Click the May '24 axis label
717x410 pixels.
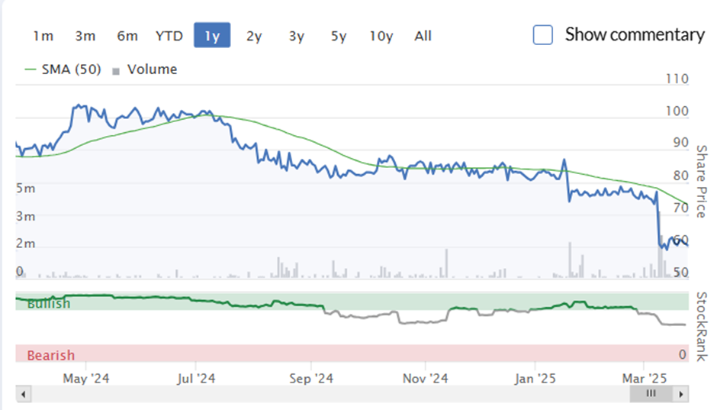click(x=86, y=379)
